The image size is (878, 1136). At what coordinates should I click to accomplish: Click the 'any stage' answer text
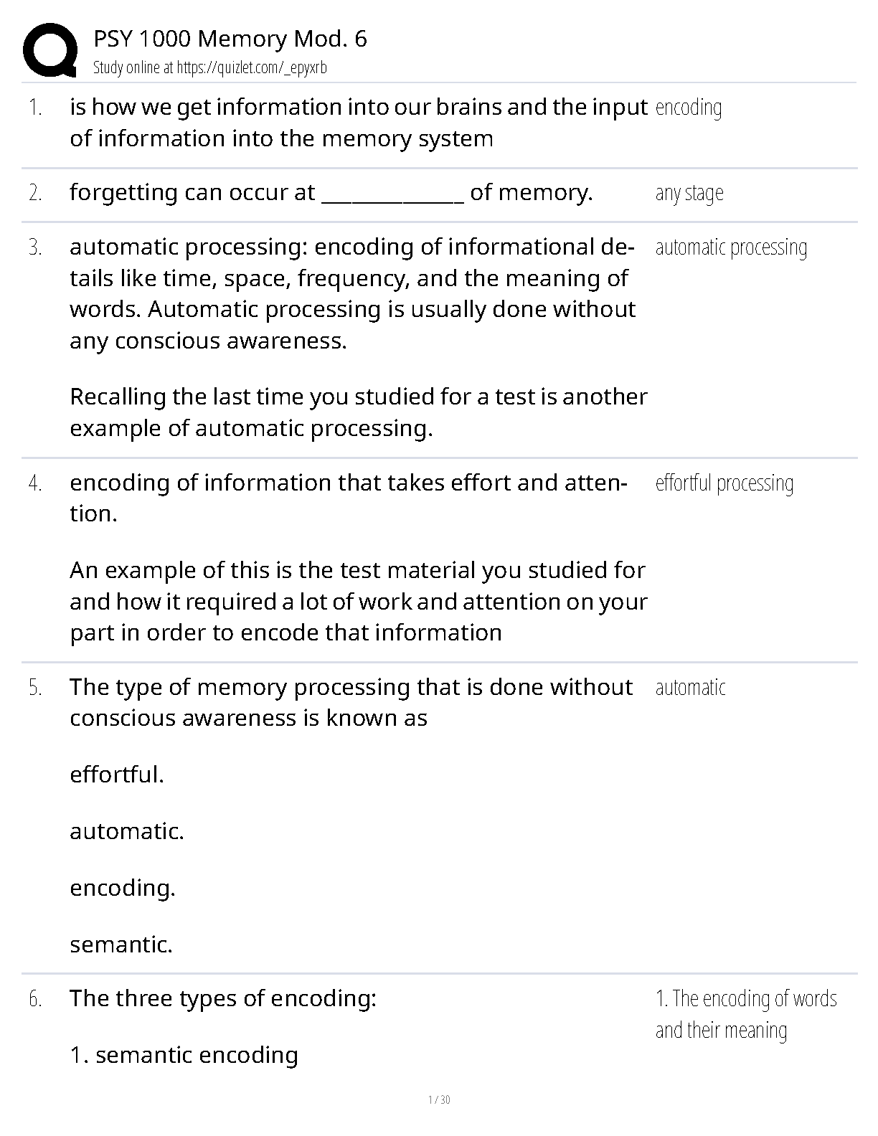pyautogui.click(x=689, y=193)
